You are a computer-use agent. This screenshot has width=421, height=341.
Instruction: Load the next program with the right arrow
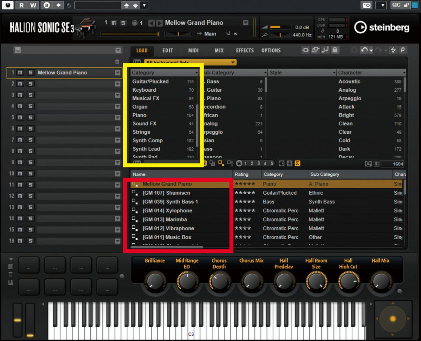coord(159,23)
